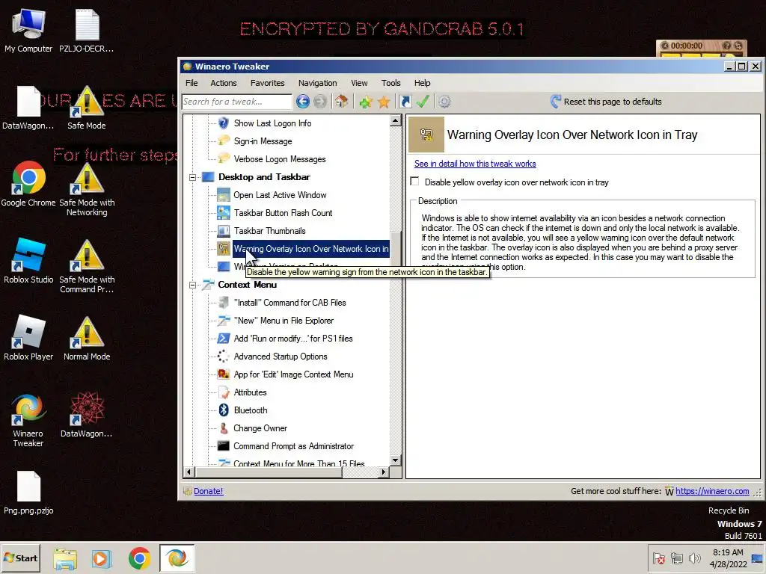Select the My Computer desktop icon
Viewport: 766px width, 574px height.
tap(28, 30)
